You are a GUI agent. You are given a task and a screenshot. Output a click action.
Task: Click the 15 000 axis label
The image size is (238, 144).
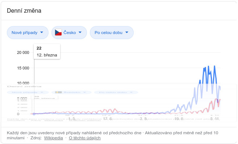(23, 68)
